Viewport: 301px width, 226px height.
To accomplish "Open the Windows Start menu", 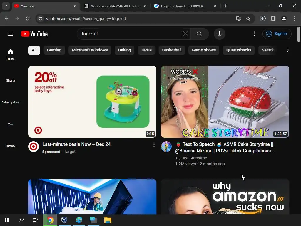I will click(7, 220).
